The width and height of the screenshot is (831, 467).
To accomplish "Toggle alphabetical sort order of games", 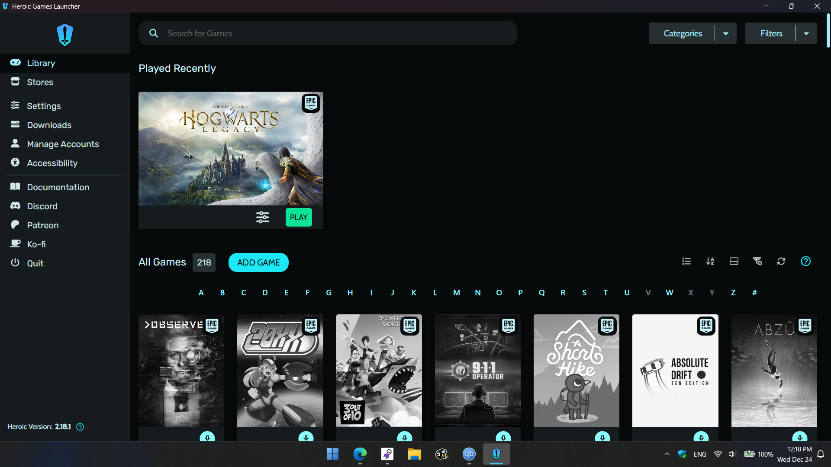I will (x=710, y=261).
